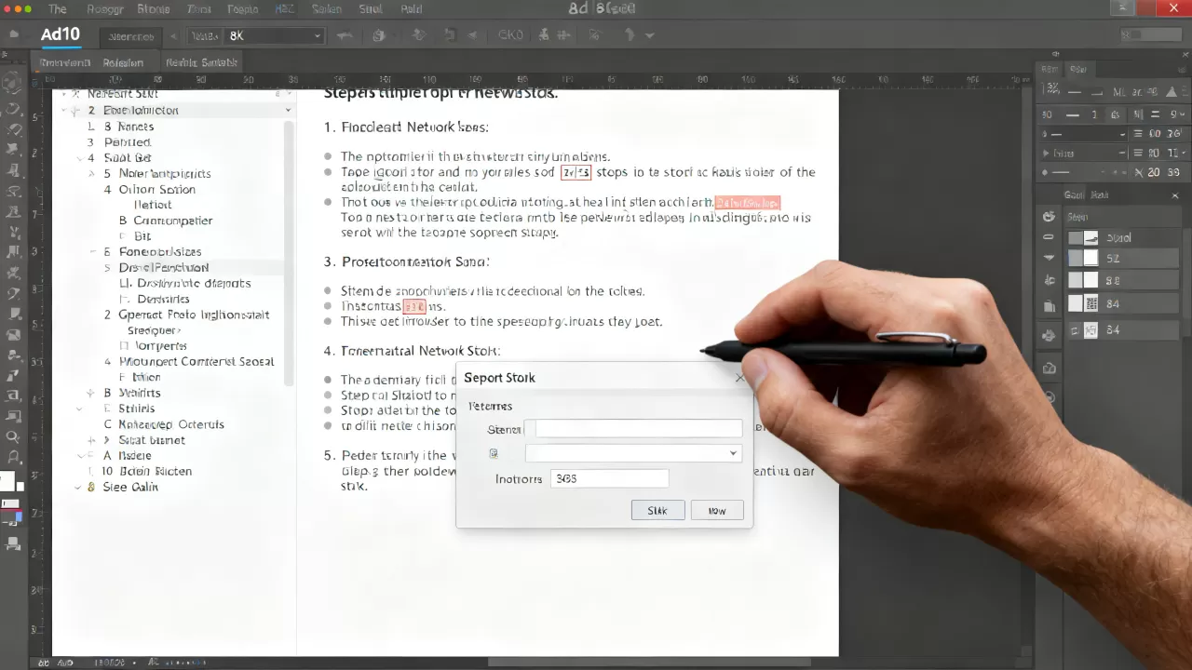Image resolution: width=1192 pixels, height=670 pixels.
Task: Click the left arrow icon beside 8K dropdown
Action: (172, 36)
